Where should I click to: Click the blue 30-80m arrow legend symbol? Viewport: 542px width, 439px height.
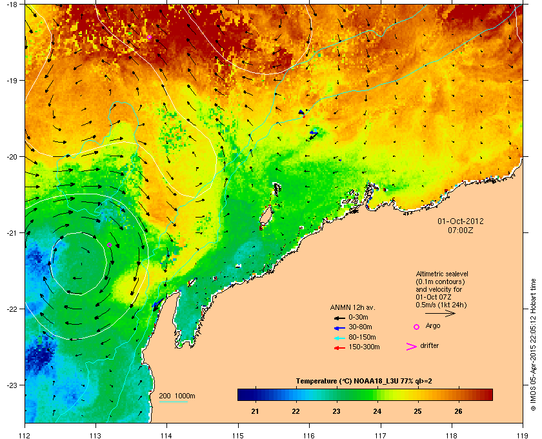point(339,327)
